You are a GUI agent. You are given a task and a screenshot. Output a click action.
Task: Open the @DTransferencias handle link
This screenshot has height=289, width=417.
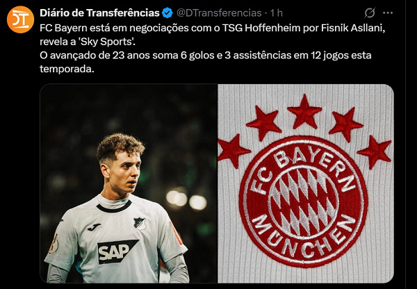coord(219,13)
